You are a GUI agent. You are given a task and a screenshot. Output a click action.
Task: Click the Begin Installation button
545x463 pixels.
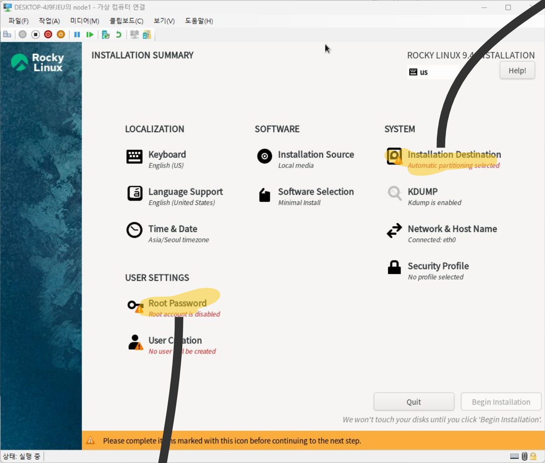tap(501, 402)
